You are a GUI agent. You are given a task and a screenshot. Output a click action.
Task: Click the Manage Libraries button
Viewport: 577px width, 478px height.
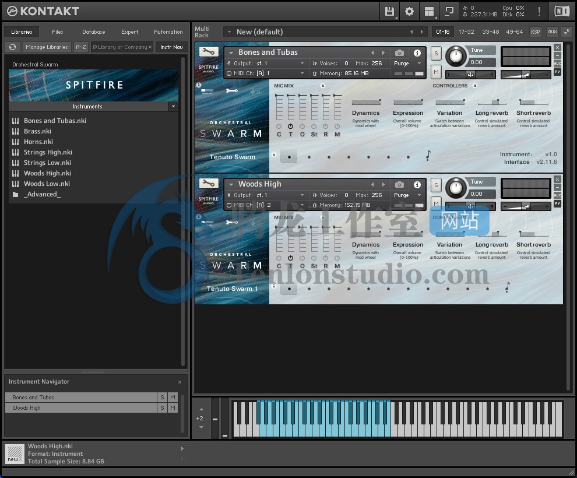(47, 47)
